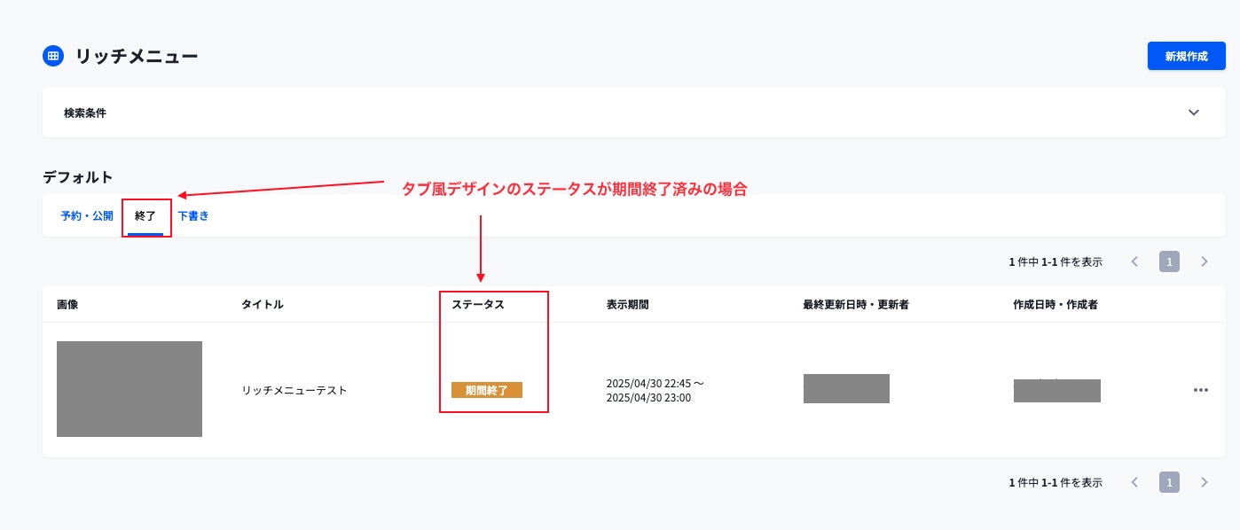Image resolution: width=1240 pixels, height=530 pixels.
Task: Open the リッチメニューテスト title link
Action: click(x=294, y=388)
